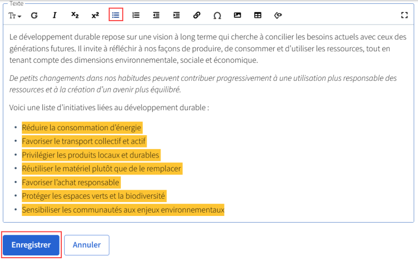The width and height of the screenshot is (418, 261).
Task: Switch editor to fullscreen mode
Action: coord(405,15)
